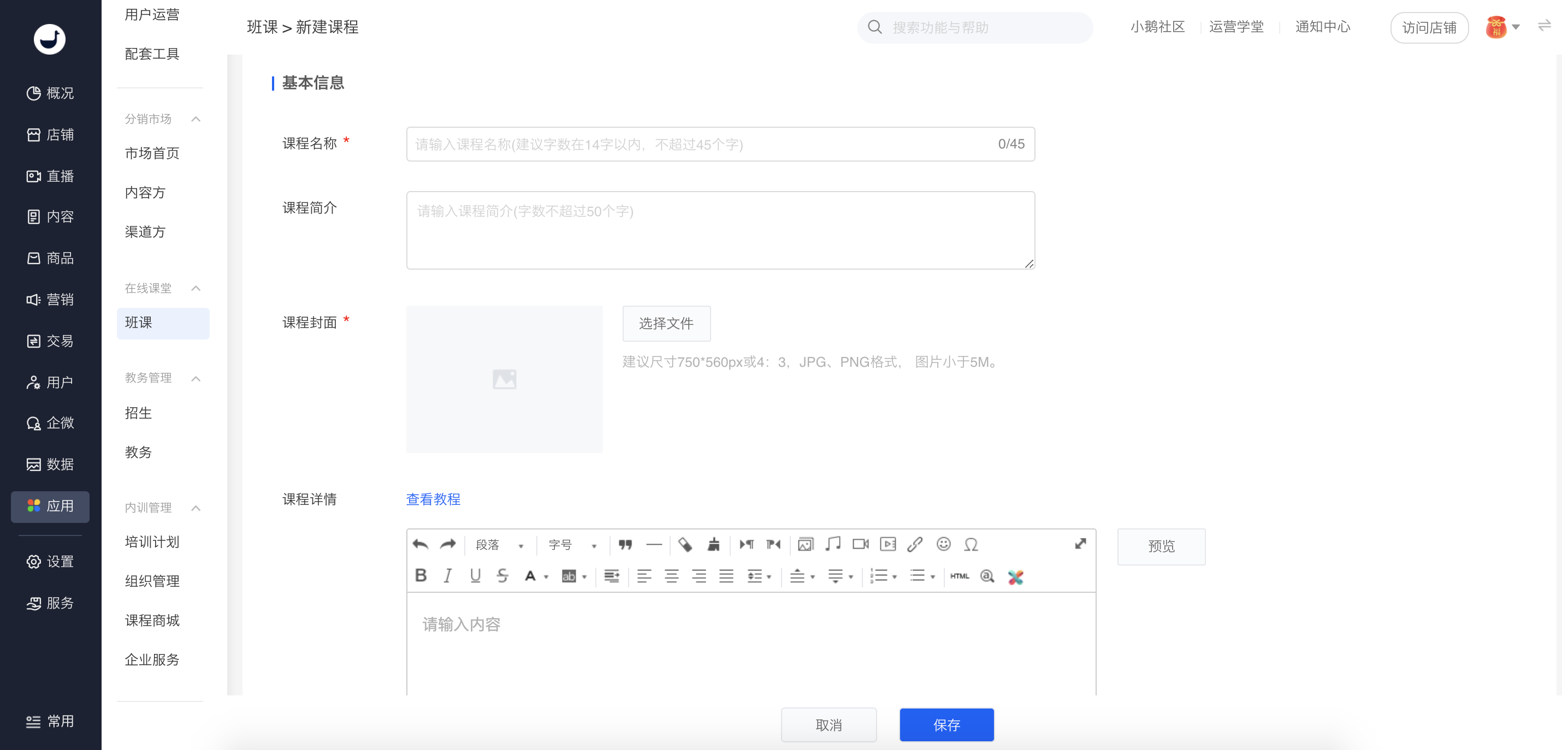Insert audio using the music note icon
Image resolution: width=1562 pixels, height=750 pixels.
(x=833, y=544)
